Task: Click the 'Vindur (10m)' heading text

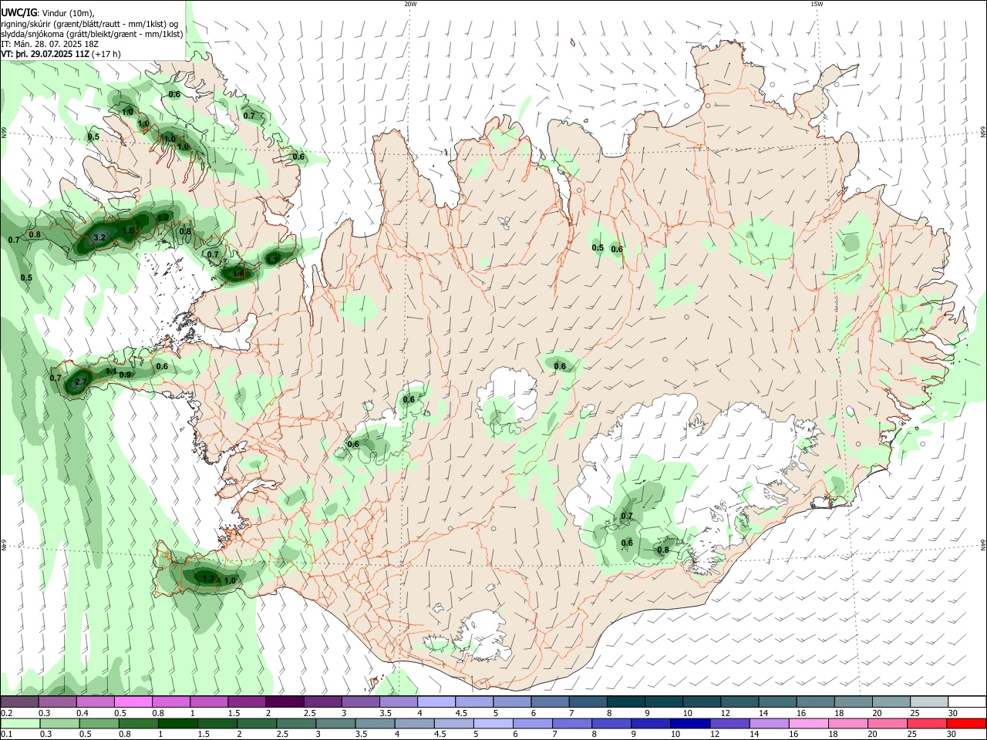Action: click(68, 13)
